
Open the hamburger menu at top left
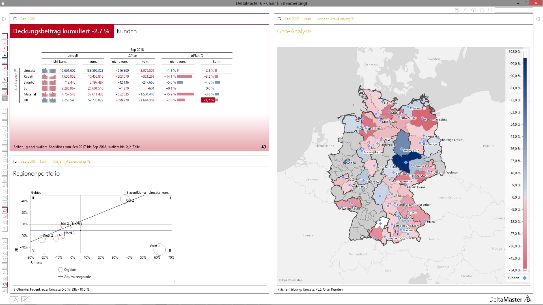[x=13, y=10]
